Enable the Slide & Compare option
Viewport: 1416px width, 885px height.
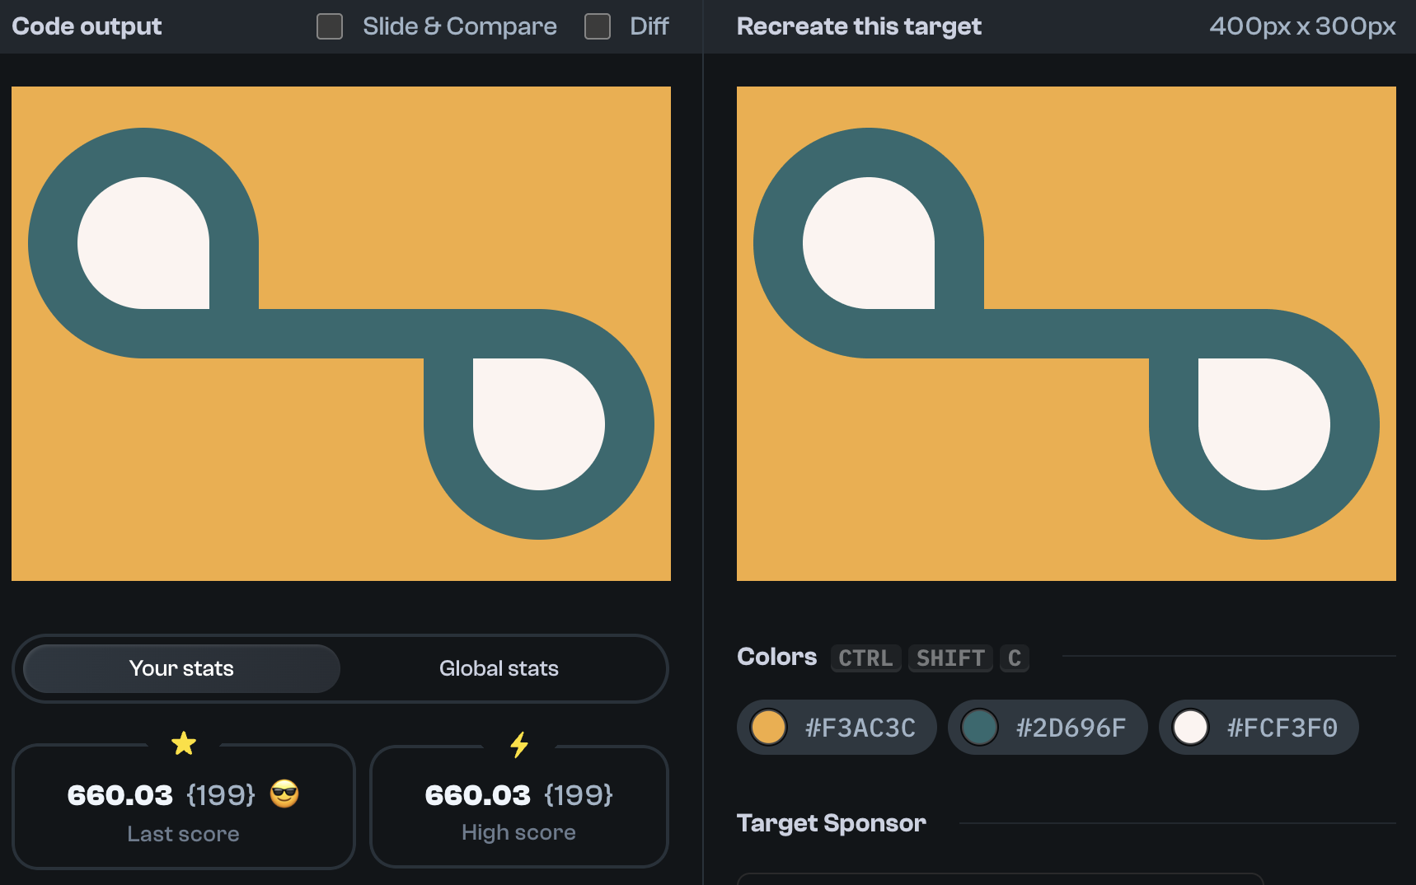click(329, 26)
